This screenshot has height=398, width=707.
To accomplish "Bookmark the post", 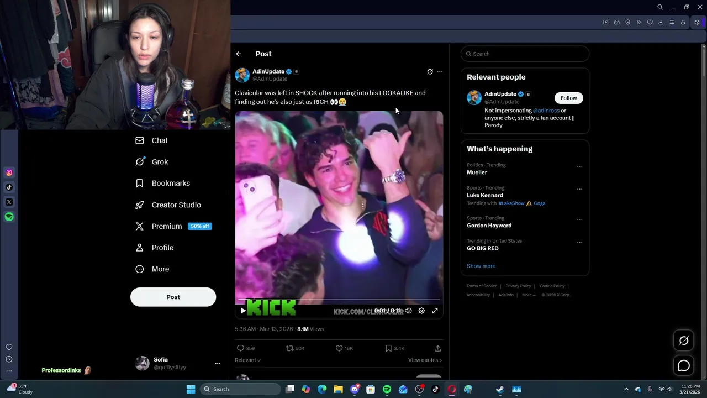I will tap(388, 348).
